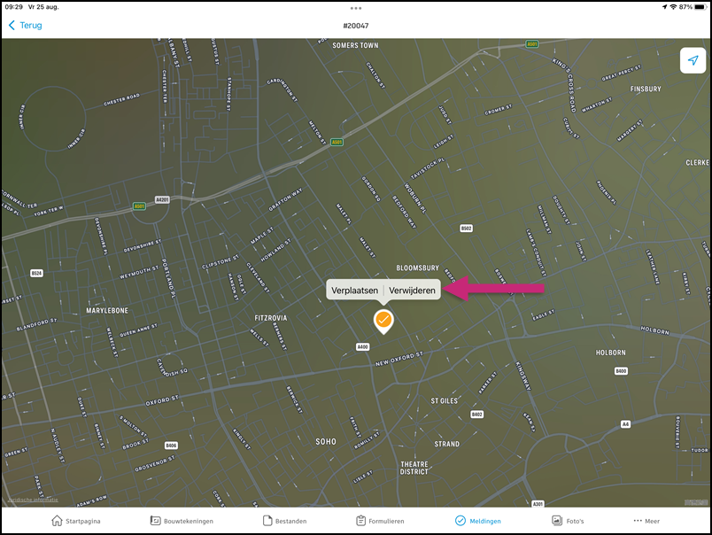Click the GRAFTON WAY street label
The width and height of the screenshot is (712, 535).
(x=285, y=200)
